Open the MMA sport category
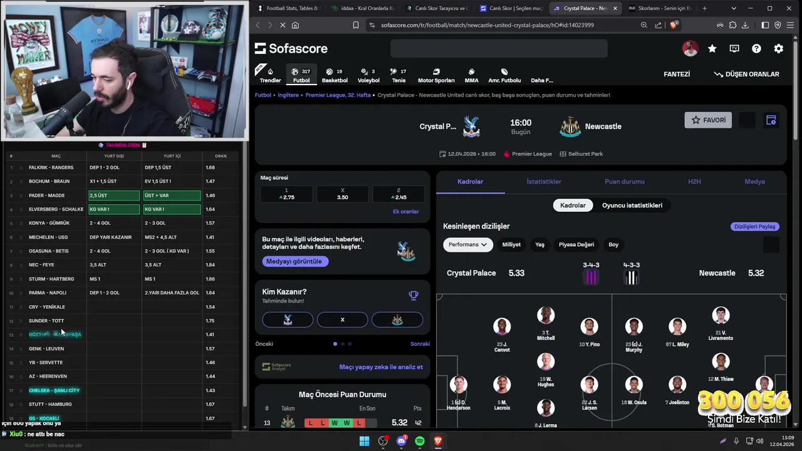802x451 pixels. (x=471, y=75)
